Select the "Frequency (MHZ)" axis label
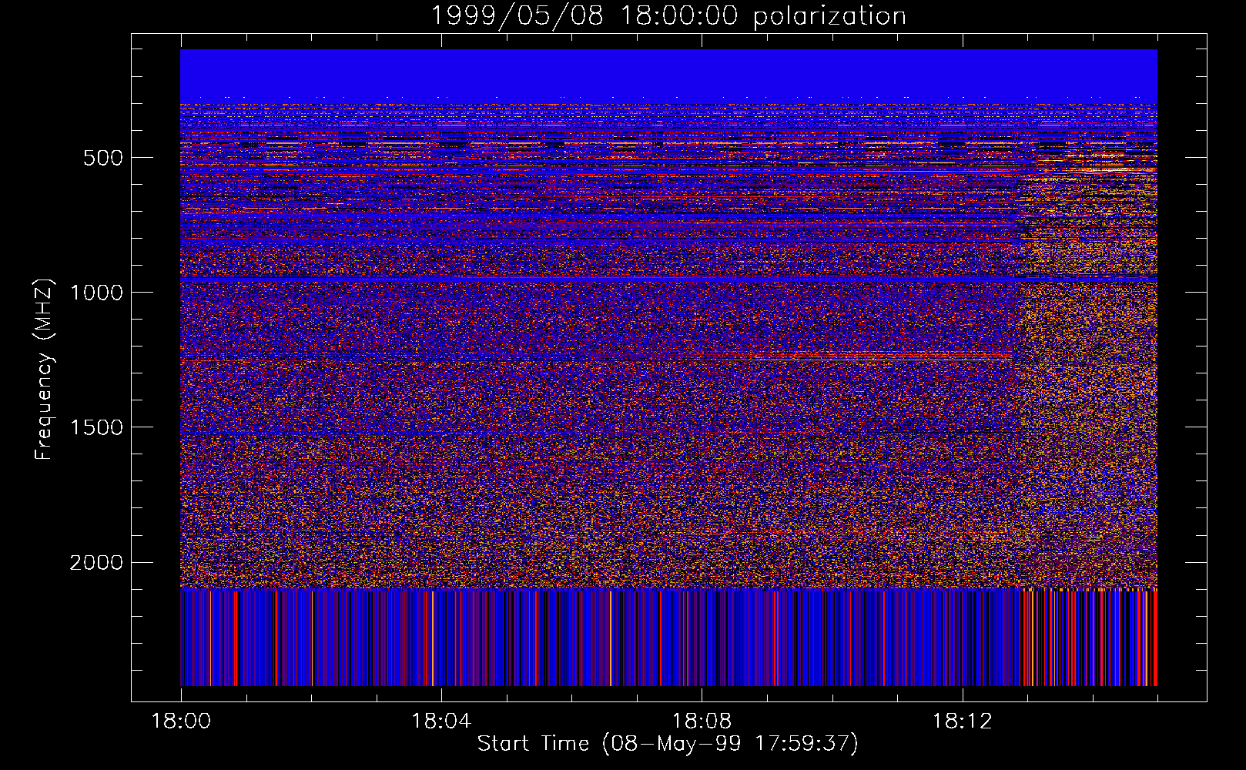The height and width of the screenshot is (770, 1246). click(44, 369)
